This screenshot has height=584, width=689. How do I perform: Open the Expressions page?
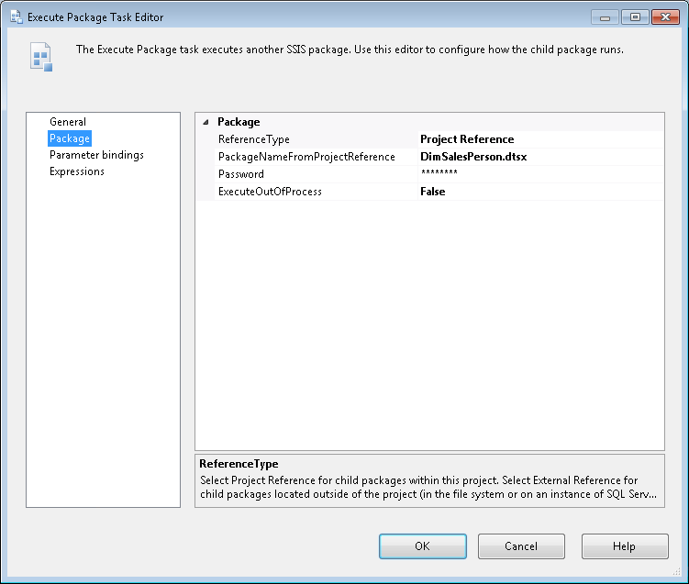tap(77, 171)
